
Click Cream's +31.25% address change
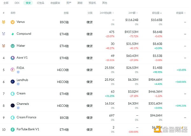[110, 96]
